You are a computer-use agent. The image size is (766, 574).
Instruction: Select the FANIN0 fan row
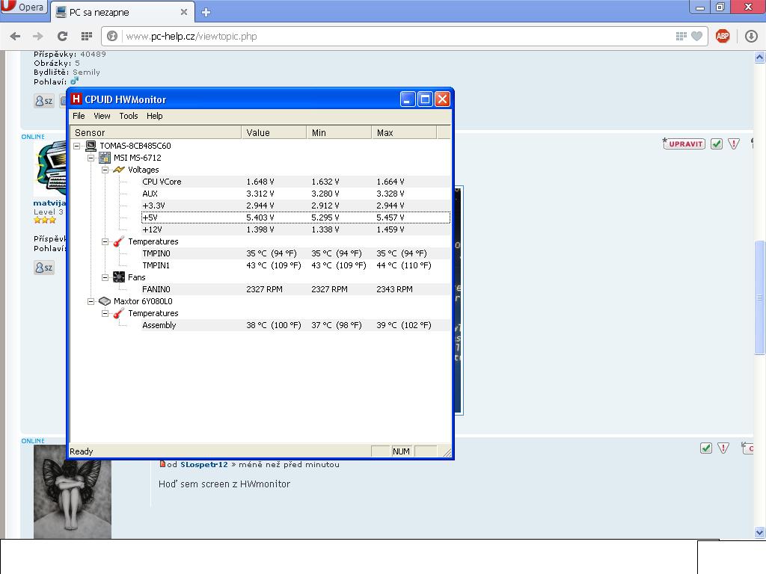coord(295,289)
